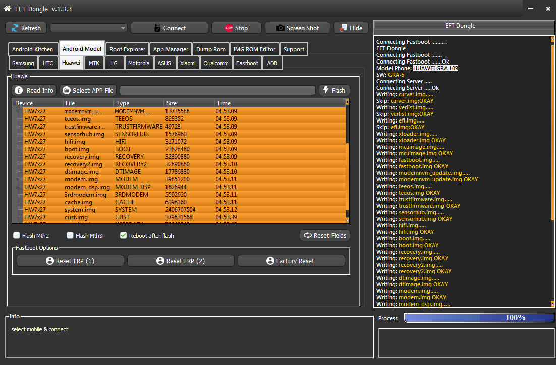Image resolution: width=556 pixels, height=365 pixels.
Task: Select the Huawei brand tab
Action: 71,63
